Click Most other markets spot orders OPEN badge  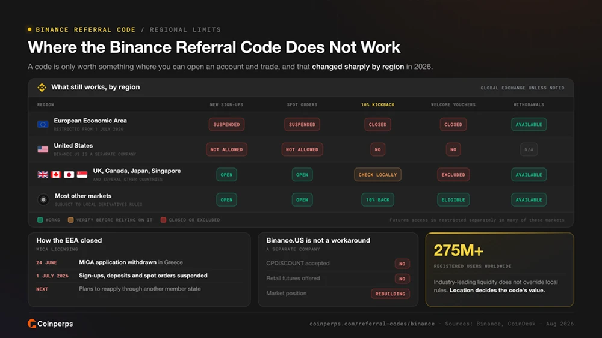[302, 199]
